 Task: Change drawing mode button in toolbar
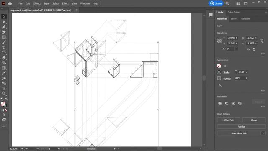(4, 115)
